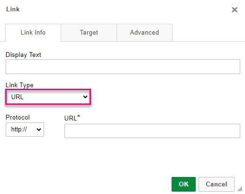Switch to the Link Info tab
The width and height of the screenshot is (245, 194).
coord(33,33)
